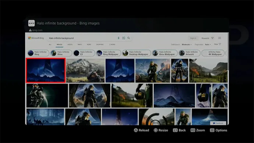Click the magnifier search icon

pyautogui.click(x=128, y=38)
